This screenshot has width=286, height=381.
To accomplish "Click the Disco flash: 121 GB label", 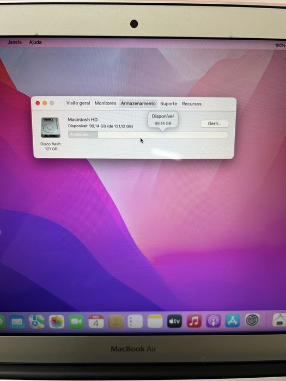I will 51,146.
